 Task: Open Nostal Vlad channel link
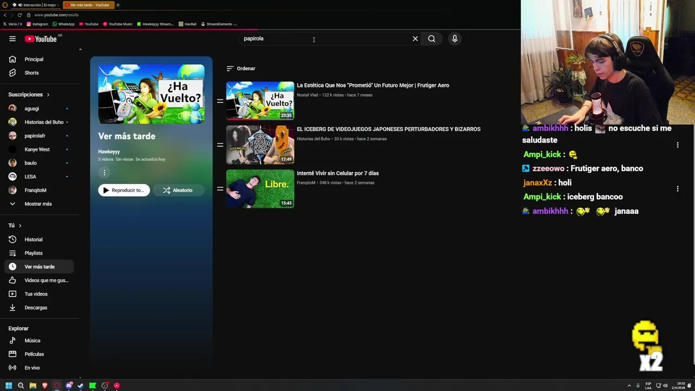pyautogui.click(x=307, y=95)
